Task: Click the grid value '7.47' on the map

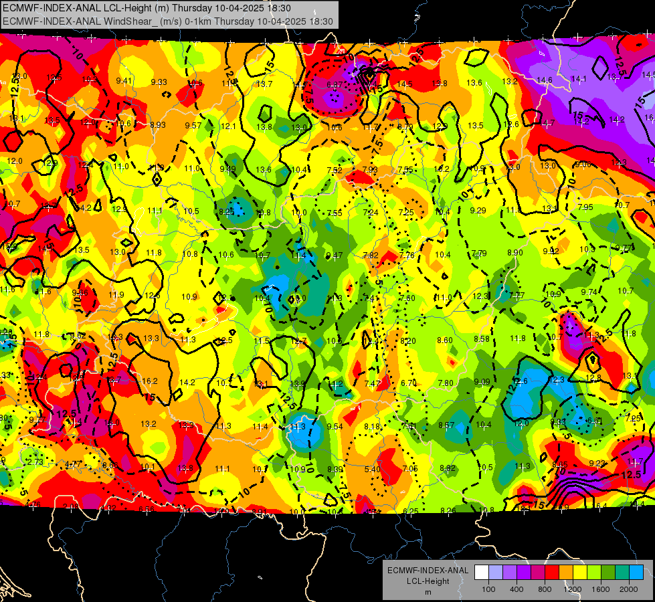Action: pos(372,383)
